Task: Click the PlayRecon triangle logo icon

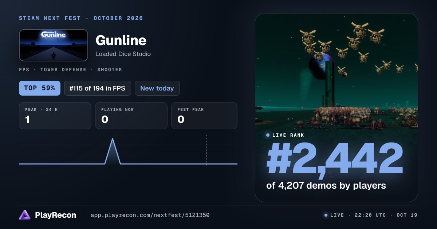Action: [x=25, y=215]
